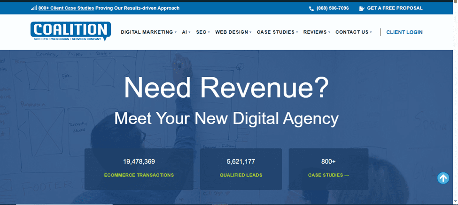
Task: Open the 800+ Client Case Studies link
Action: tap(66, 8)
